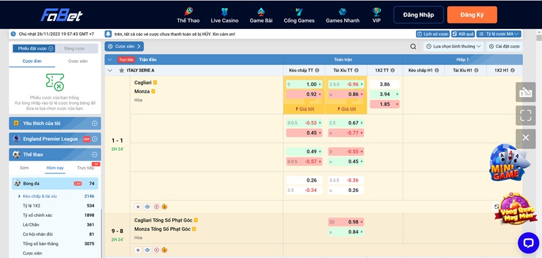Open Kết quả results page

pyautogui.click(x=463, y=34)
